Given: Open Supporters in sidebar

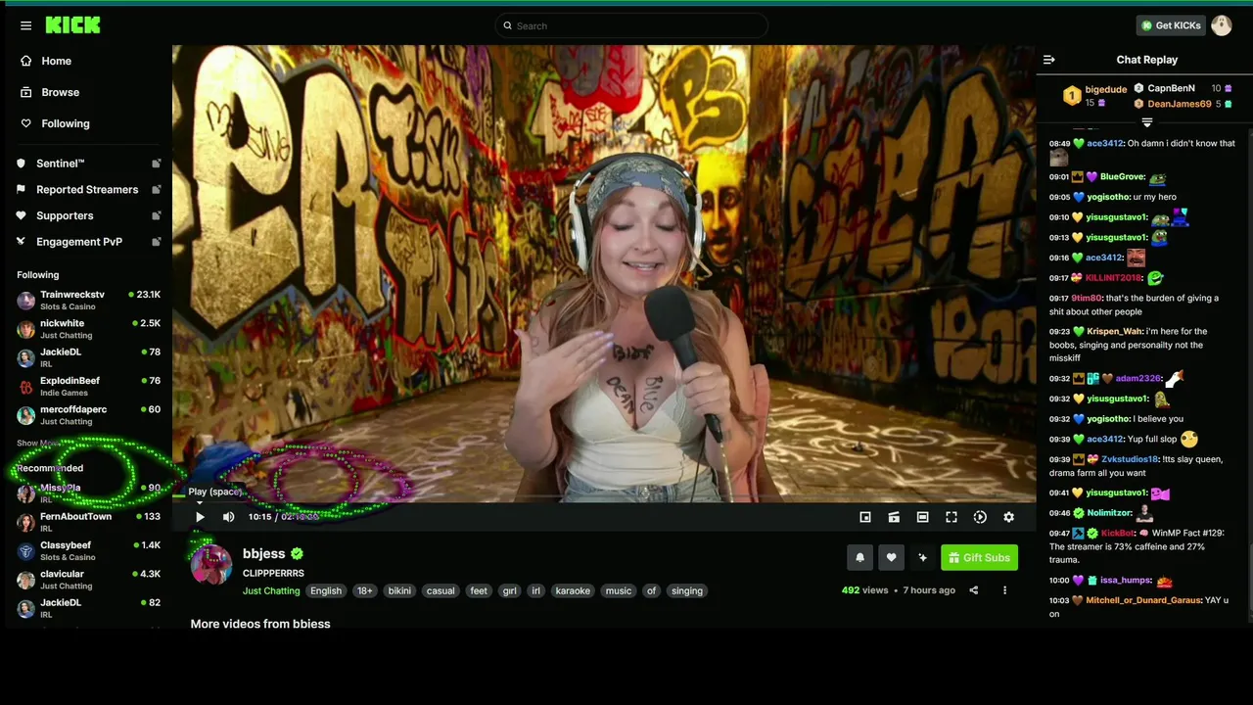Looking at the screenshot, I should point(65,215).
